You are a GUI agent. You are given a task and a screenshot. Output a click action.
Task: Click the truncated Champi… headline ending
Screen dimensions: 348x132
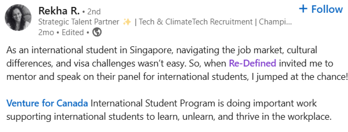point(275,22)
